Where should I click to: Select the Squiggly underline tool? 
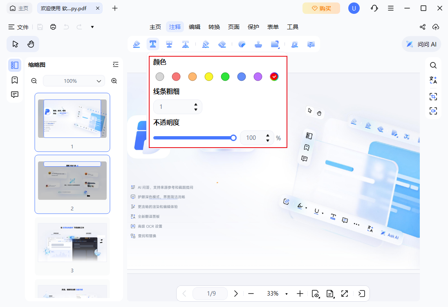pyautogui.click(x=186, y=44)
